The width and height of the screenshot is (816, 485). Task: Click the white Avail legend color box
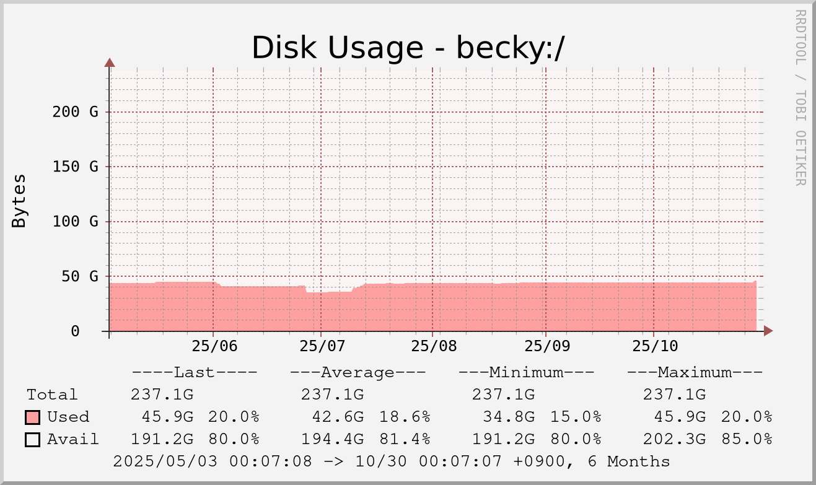tap(33, 439)
